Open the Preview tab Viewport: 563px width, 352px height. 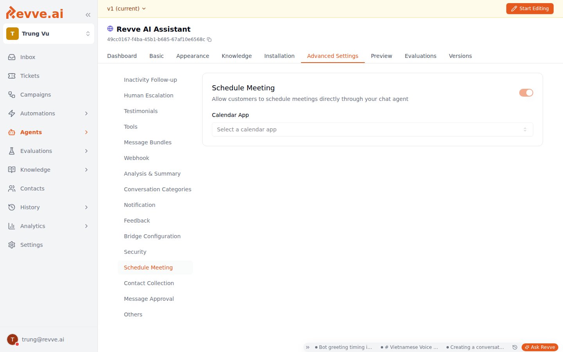(x=382, y=56)
